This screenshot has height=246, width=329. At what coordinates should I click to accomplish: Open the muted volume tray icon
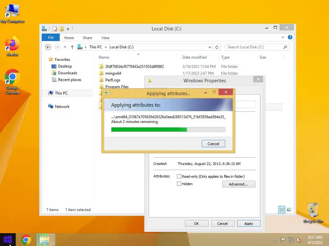(x=299, y=240)
